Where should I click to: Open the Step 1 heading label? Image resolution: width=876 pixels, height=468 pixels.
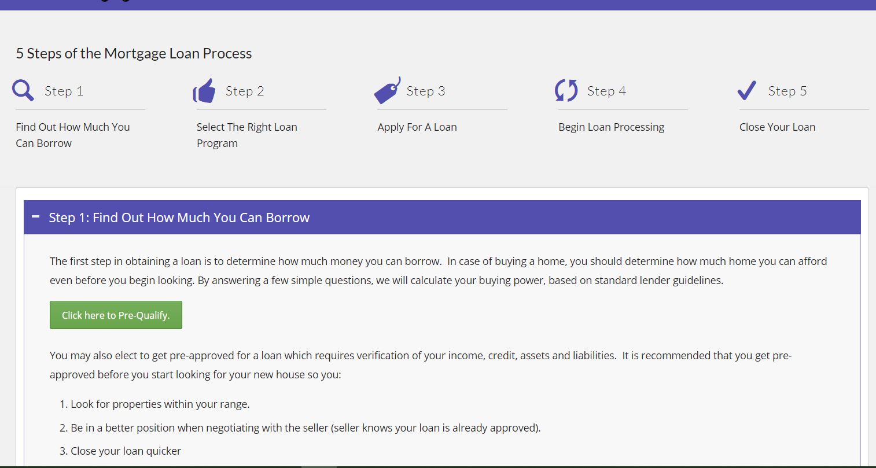click(x=64, y=91)
